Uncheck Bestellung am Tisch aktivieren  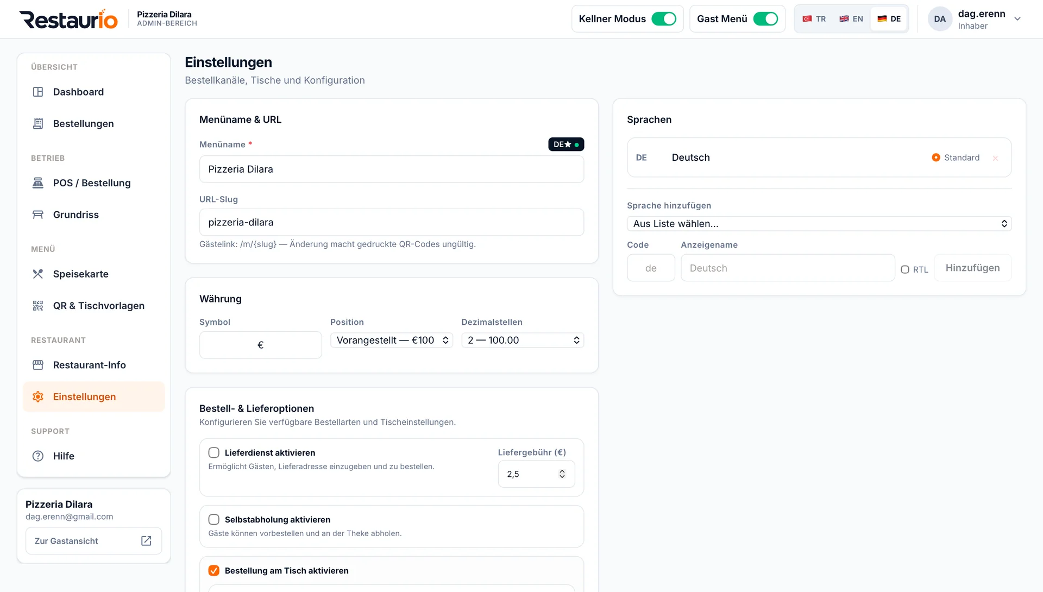click(x=214, y=571)
